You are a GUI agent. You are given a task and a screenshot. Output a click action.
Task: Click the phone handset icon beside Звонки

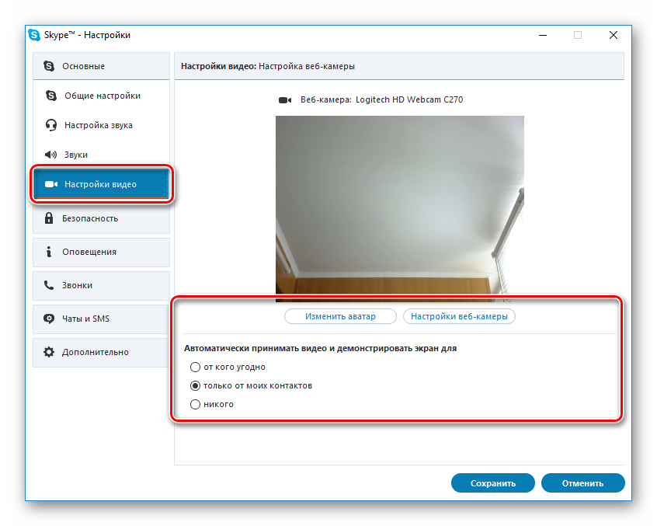49,285
